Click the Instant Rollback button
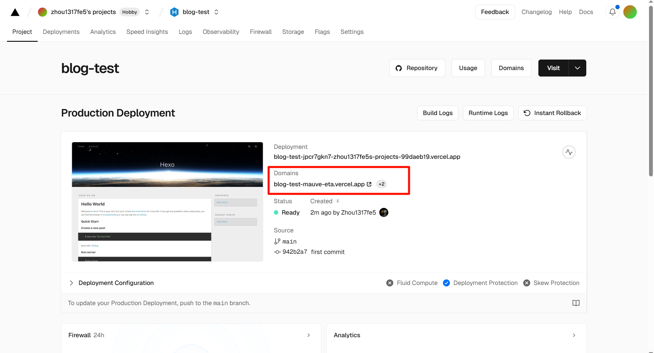654x353 pixels. click(552, 113)
